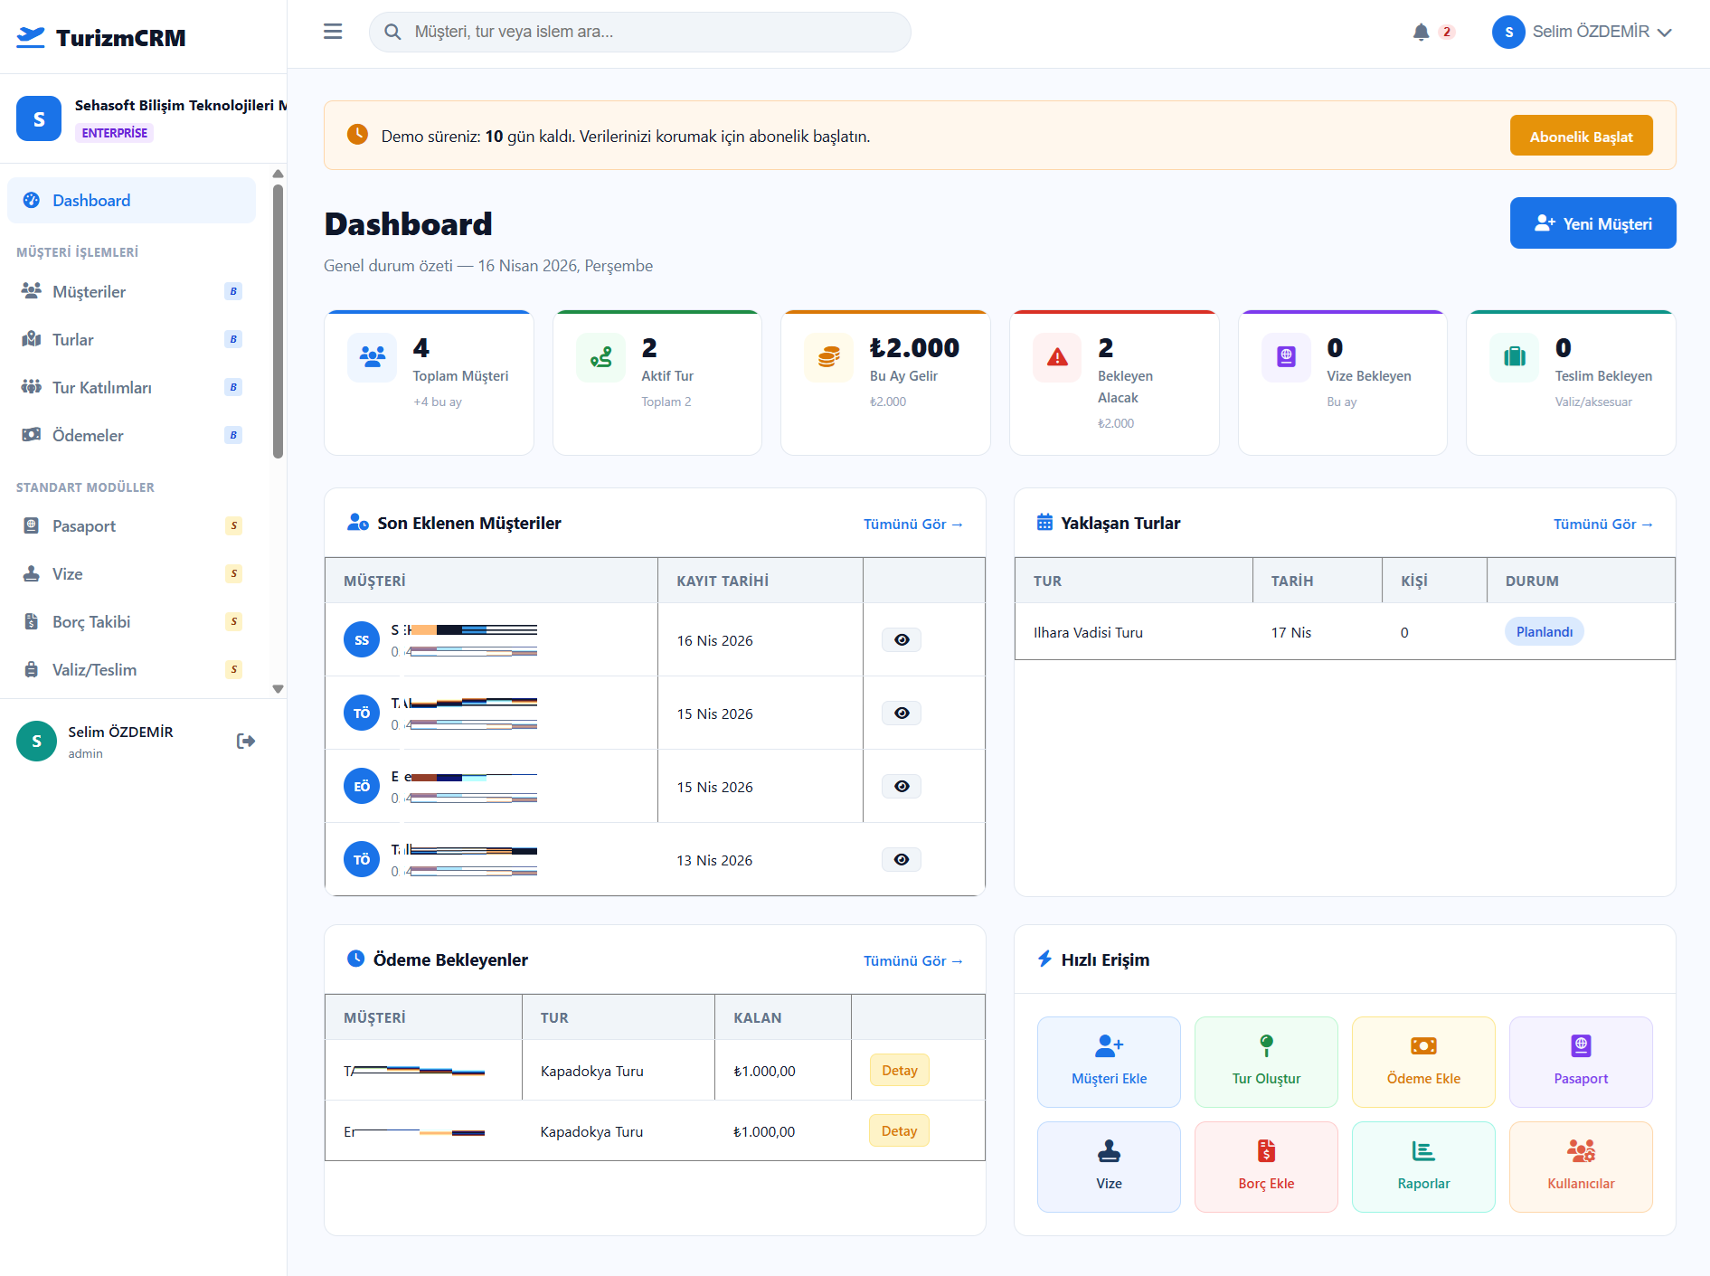
Task: Toggle the hamburger sidebar menu
Action: click(333, 32)
